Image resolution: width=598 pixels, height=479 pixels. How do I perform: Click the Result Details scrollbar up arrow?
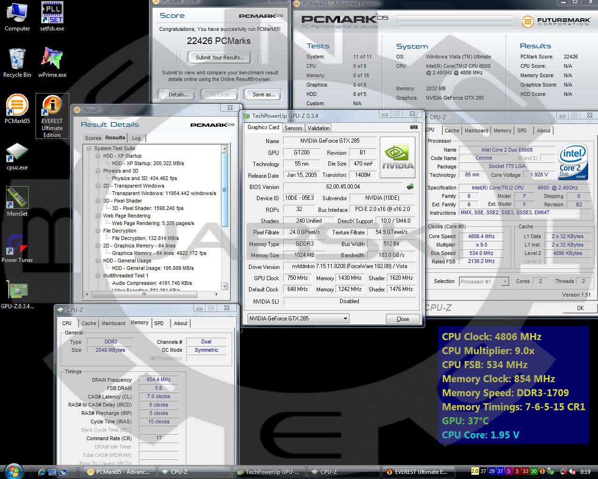224,149
